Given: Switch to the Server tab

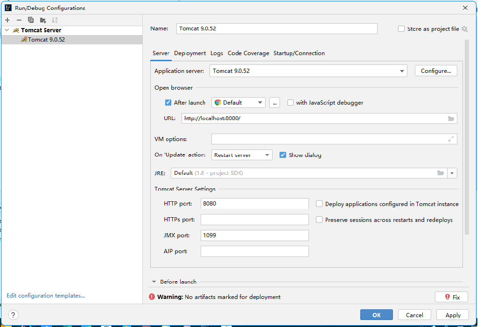Looking at the screenshot, I should 161,53.
